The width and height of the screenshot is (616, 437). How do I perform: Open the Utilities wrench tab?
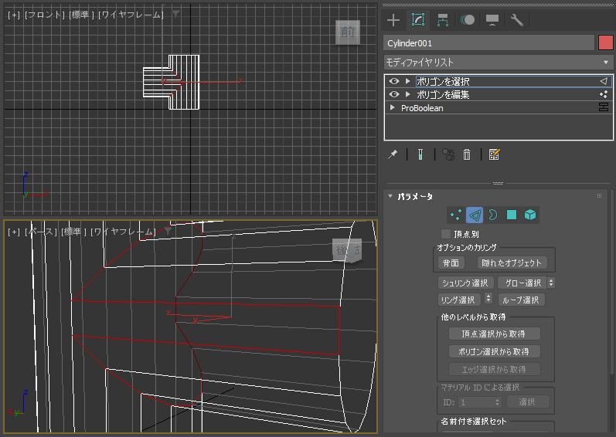click(516, 20)
